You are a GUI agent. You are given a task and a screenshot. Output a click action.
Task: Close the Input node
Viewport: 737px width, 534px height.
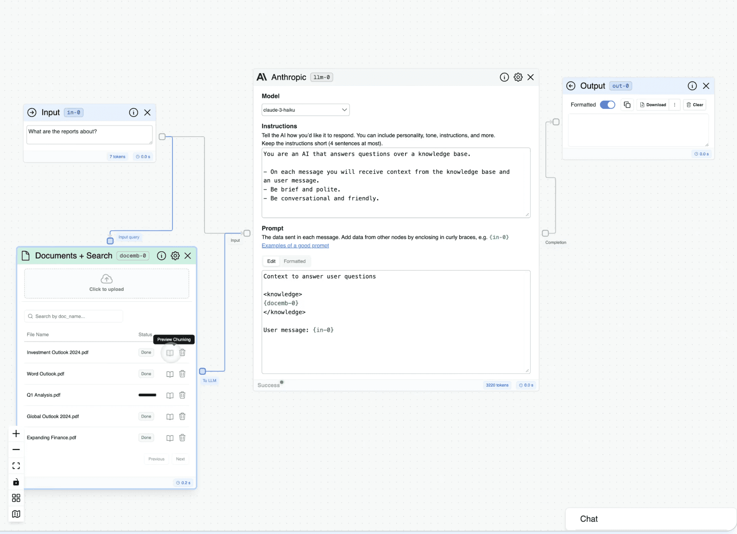click(147, 113)
